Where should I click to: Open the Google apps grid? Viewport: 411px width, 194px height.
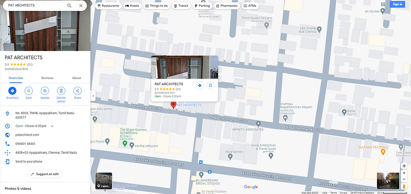click(x=383, y=4)
